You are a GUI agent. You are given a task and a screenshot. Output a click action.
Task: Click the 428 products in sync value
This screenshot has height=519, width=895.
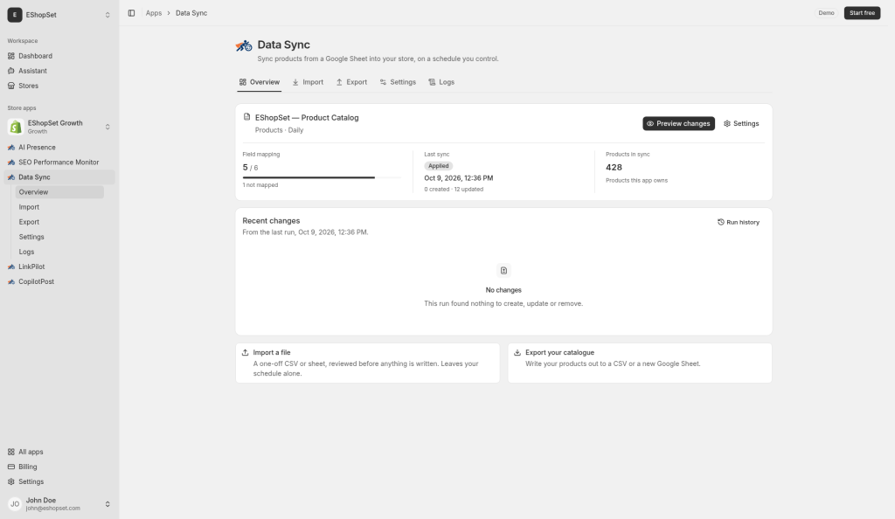(614, 167)
